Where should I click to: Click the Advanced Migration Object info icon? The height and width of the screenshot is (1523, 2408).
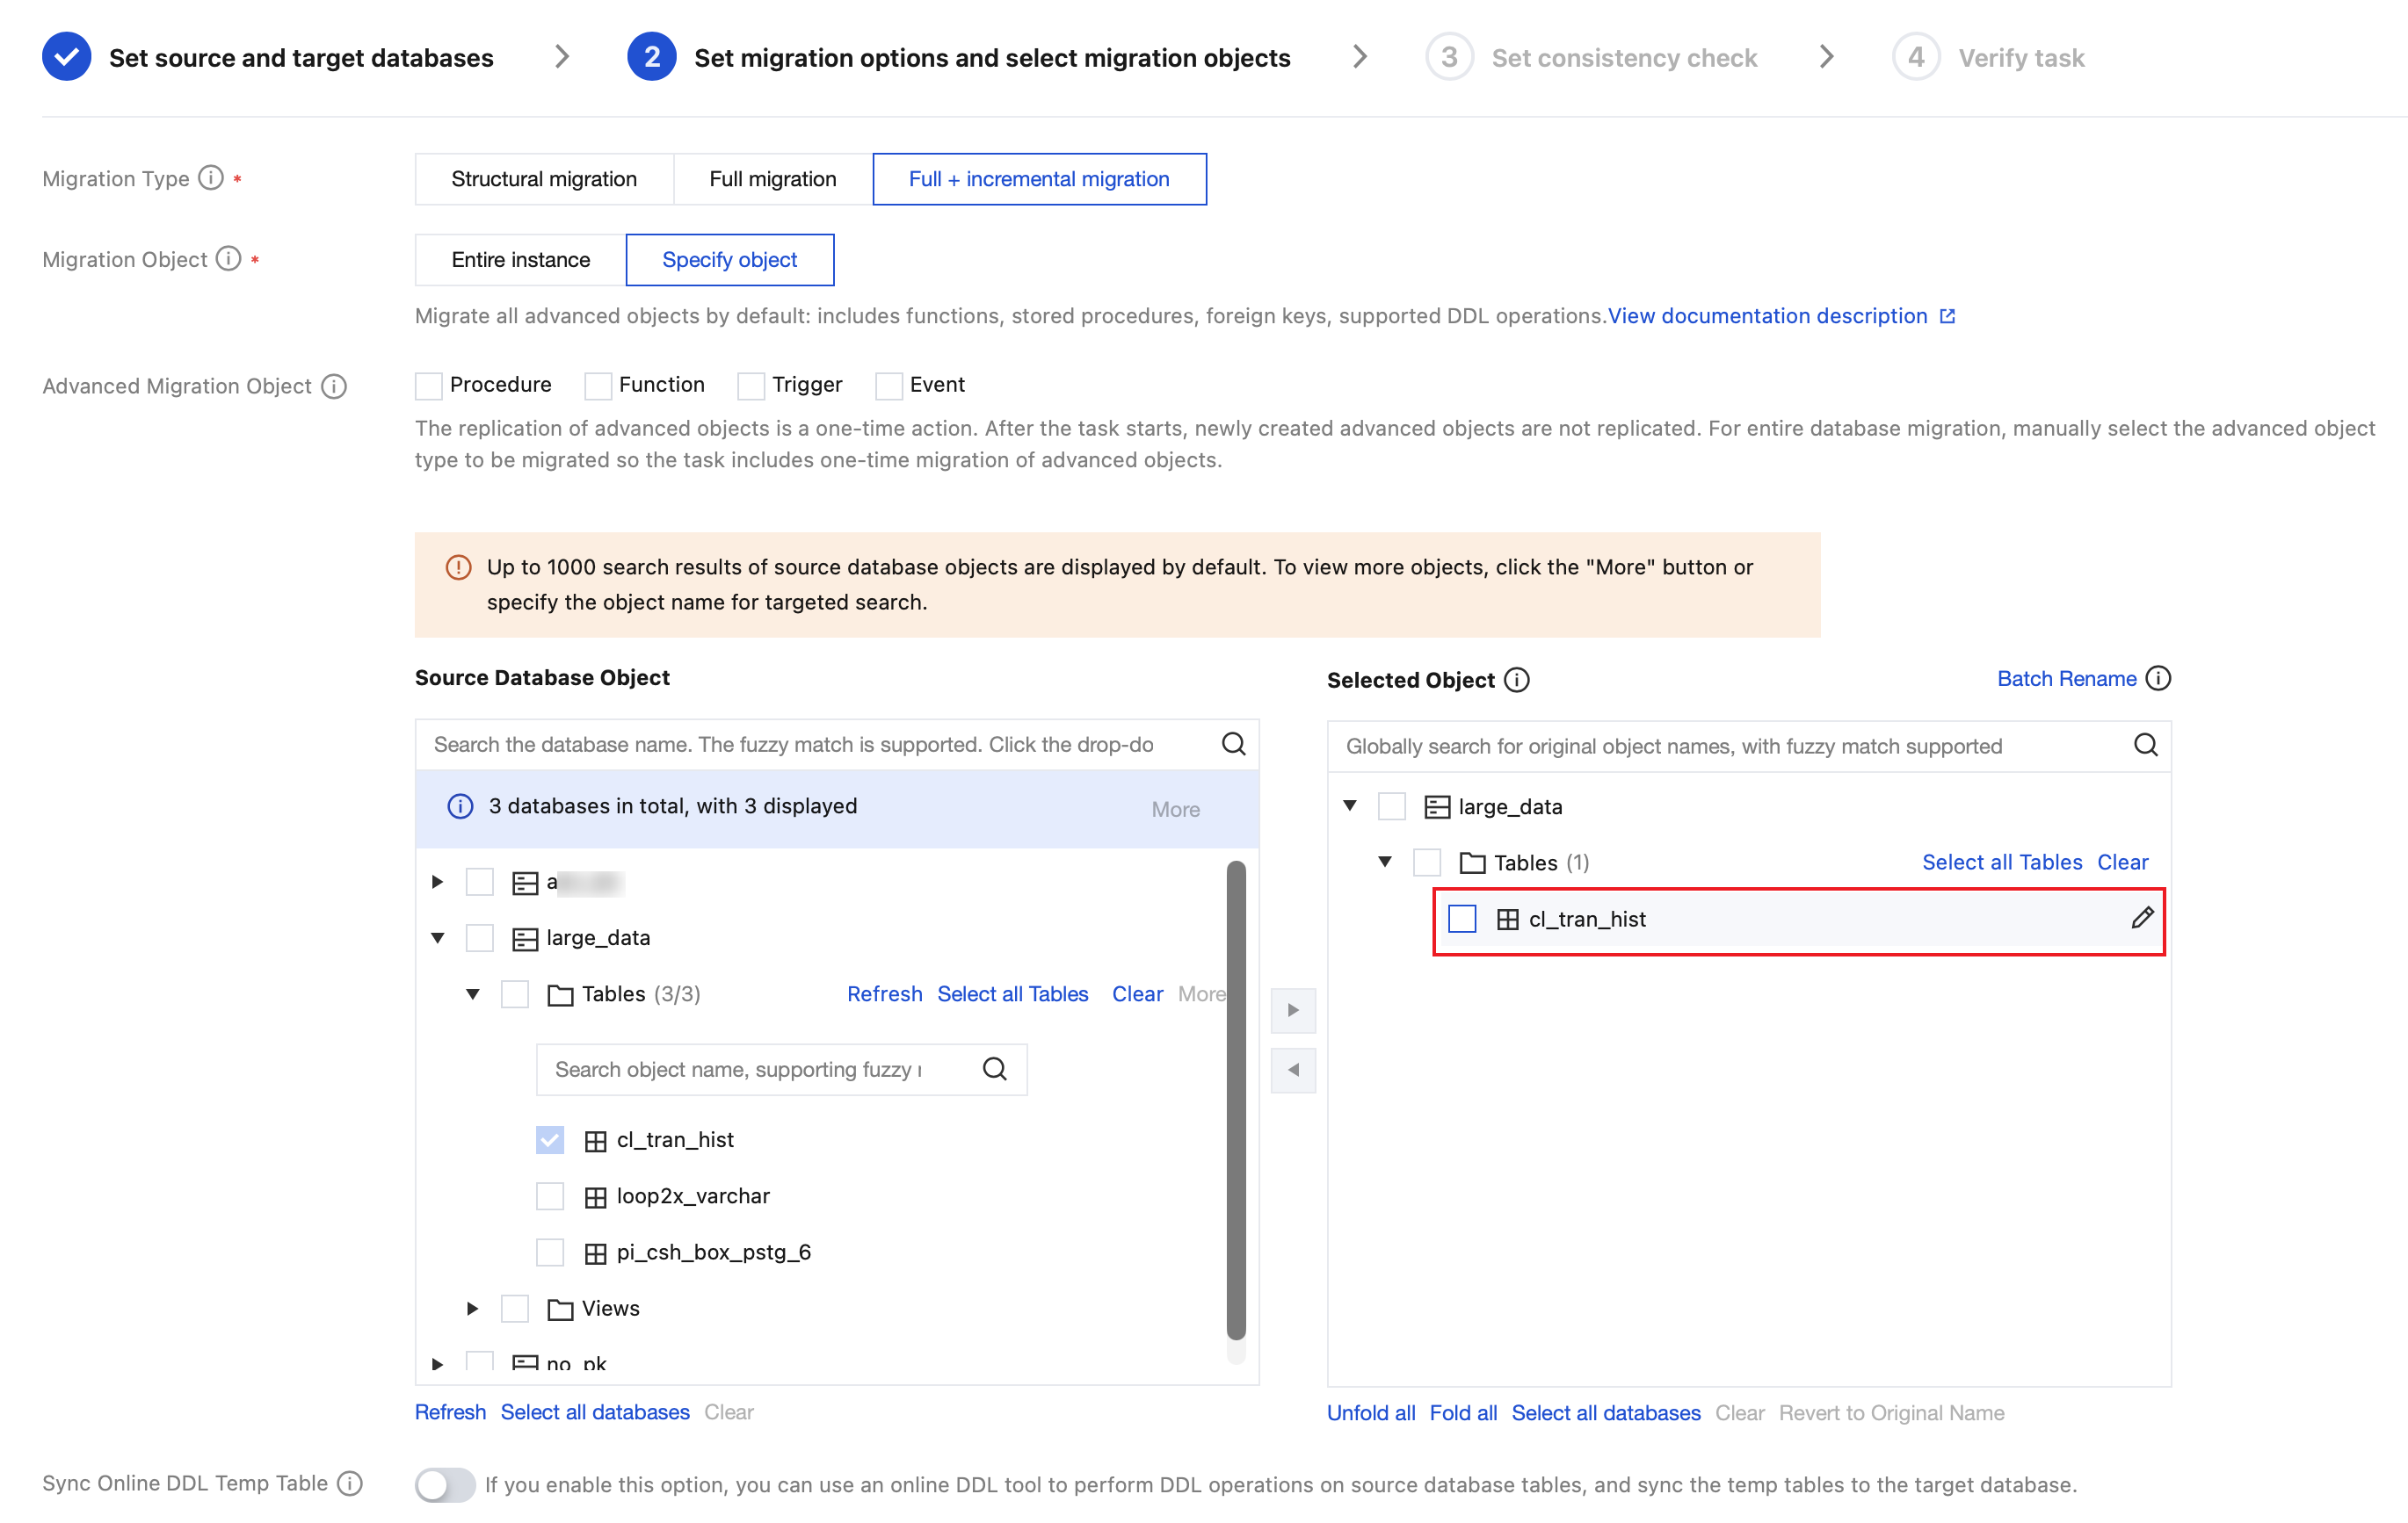(334, 386)
